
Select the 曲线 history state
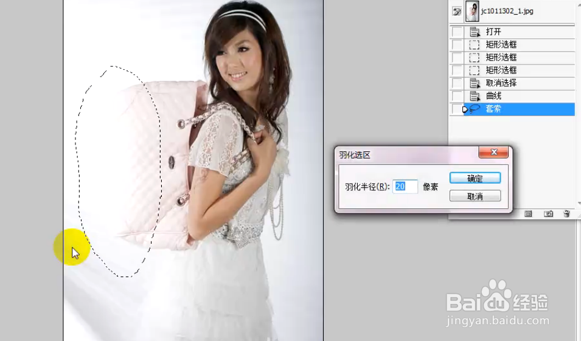click(x=519, y=96)
